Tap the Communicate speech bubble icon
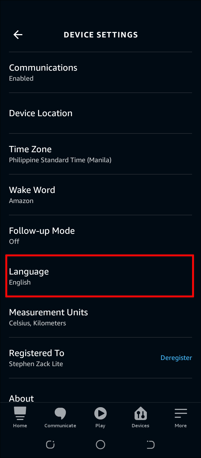201x458 pixels. coord(60,413)
